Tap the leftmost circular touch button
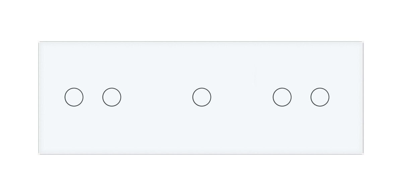402x196 pixels. (x=74, y=97)
